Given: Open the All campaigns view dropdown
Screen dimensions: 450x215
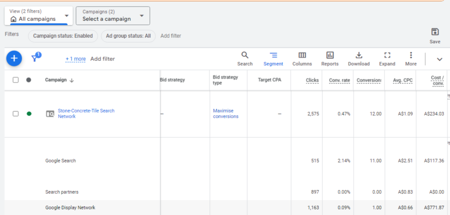Looking at the screenshot, I should [39, 16].
